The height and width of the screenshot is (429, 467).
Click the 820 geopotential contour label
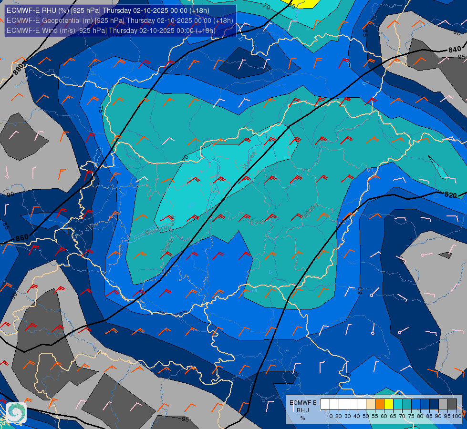[x=450, y=195]
